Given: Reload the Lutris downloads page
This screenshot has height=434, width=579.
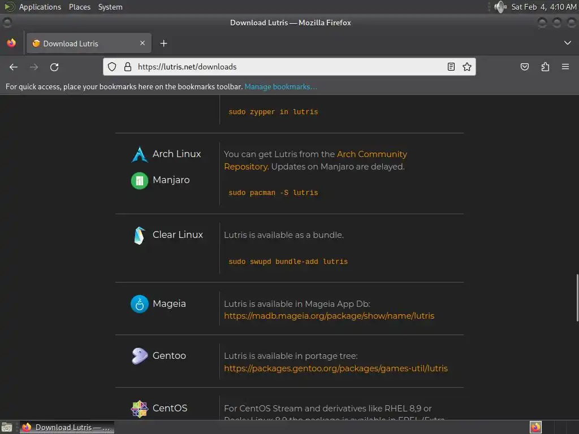Looking at the screenshot, I should coord(54,67).
